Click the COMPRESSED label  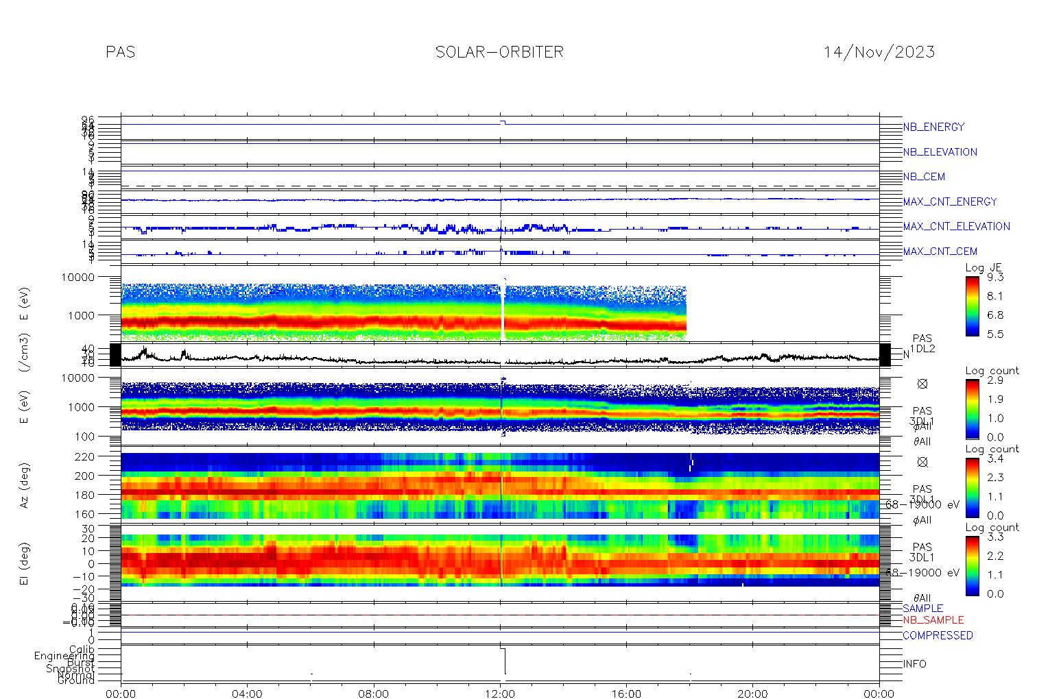[x=938, y=635]
